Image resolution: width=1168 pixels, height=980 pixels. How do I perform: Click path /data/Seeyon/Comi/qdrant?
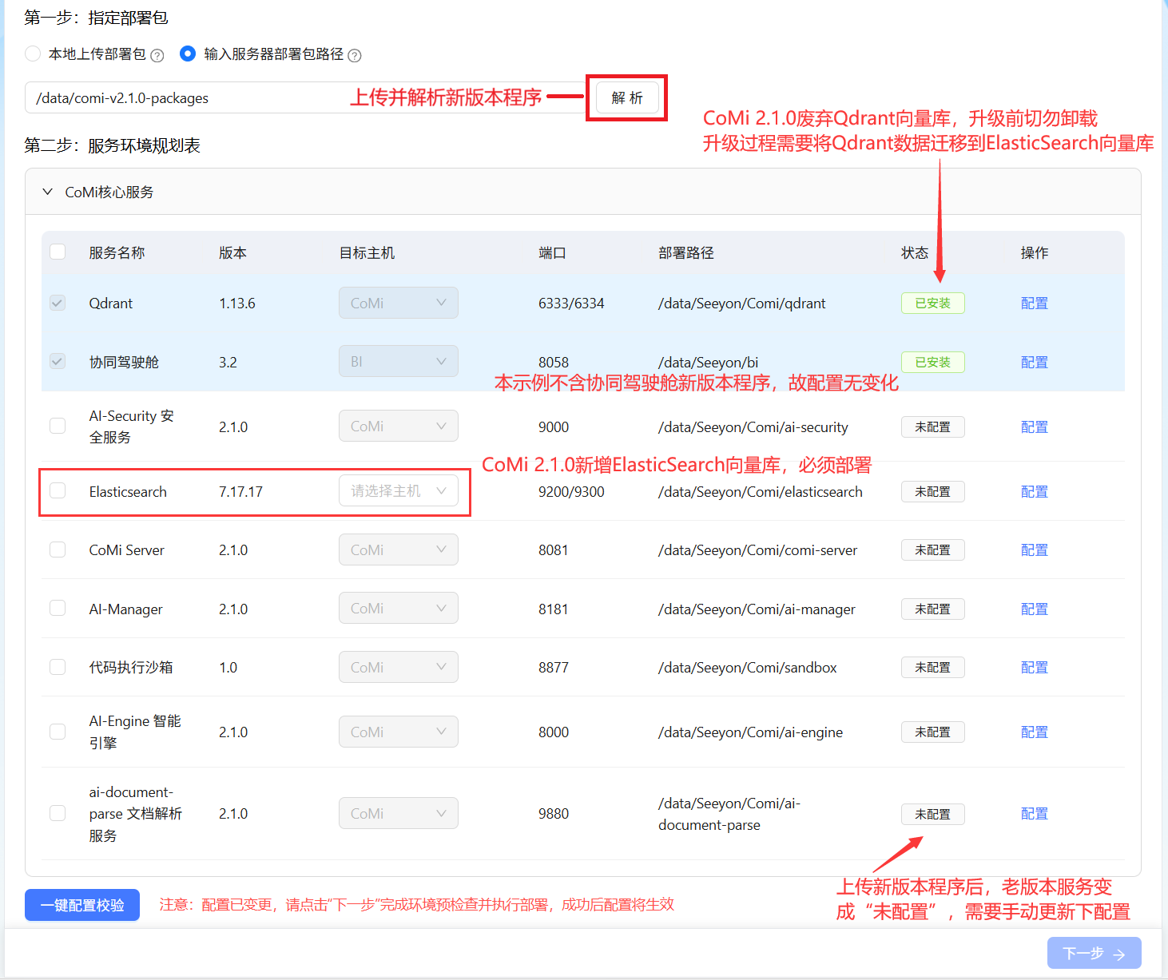pyautogui.click(x=742, y=304)
